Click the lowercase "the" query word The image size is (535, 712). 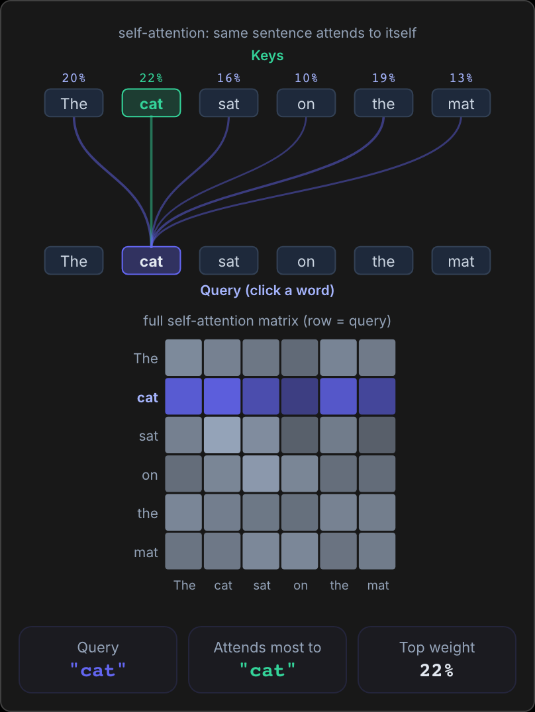[383, 261]
